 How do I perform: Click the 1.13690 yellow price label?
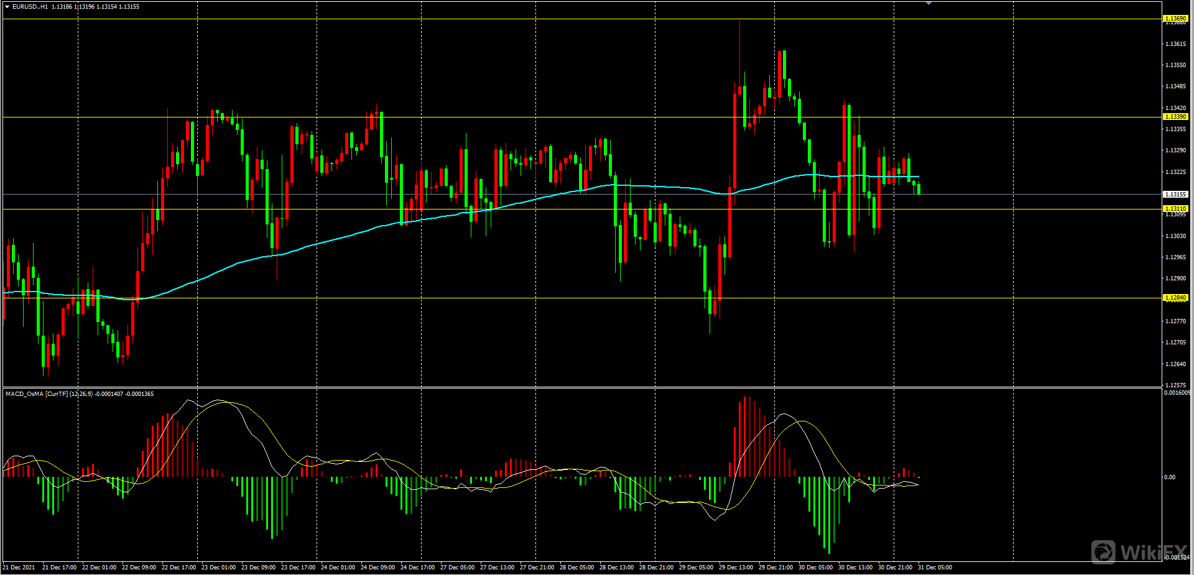click(1175, 19)
